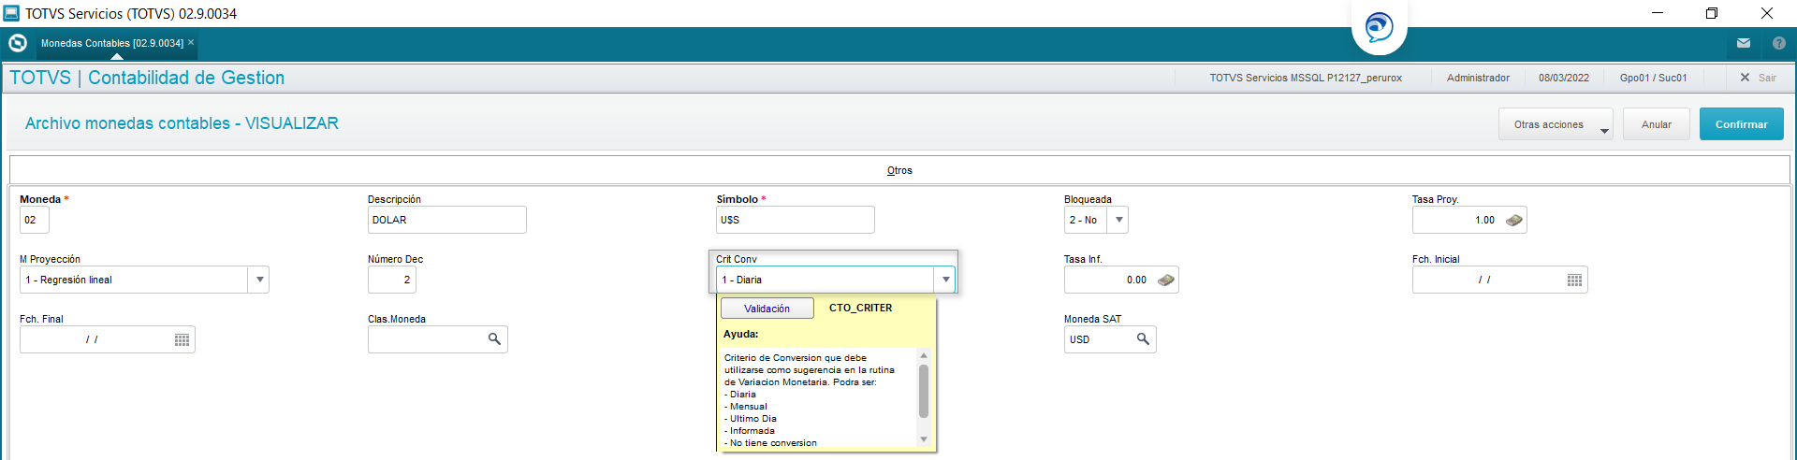The height and width of the screenshot is (460, 1797).
Task: Open the mail envelope icon
Action: (1744, 43)
